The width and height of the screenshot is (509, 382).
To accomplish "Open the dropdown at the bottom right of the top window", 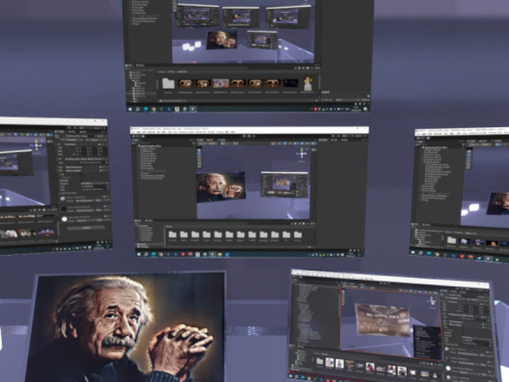I will tap(365, 99).
